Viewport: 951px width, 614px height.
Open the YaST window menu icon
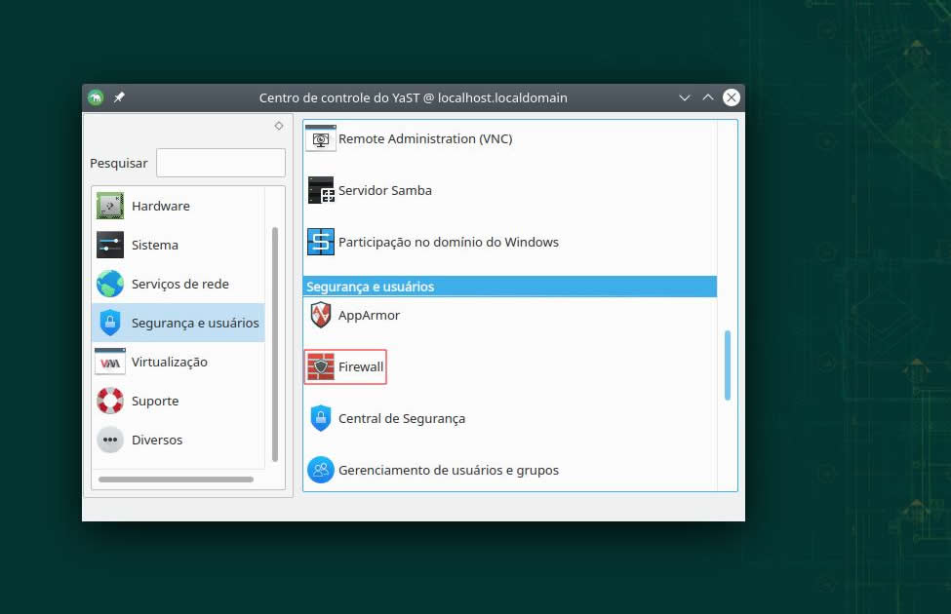coord(96,97)
